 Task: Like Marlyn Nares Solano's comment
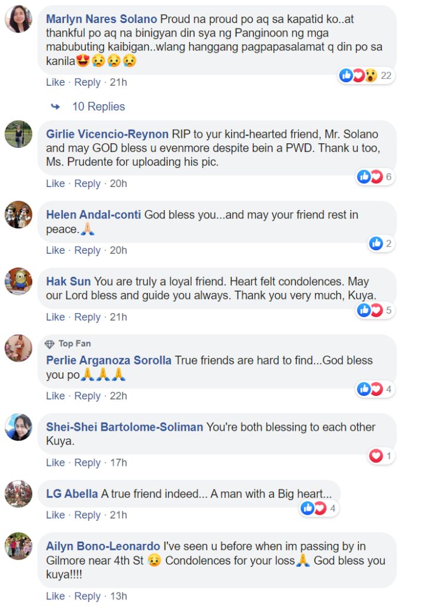tap(55, 82)
